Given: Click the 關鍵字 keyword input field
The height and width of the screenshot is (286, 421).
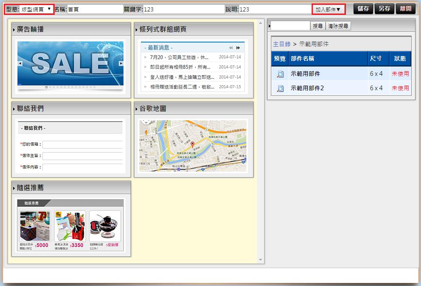Looking at the screenshot, I should click(x=184, y=9).
